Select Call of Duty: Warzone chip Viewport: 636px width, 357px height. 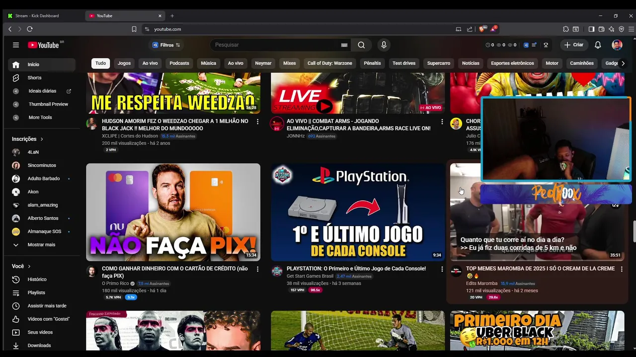(x=329, y=63)
